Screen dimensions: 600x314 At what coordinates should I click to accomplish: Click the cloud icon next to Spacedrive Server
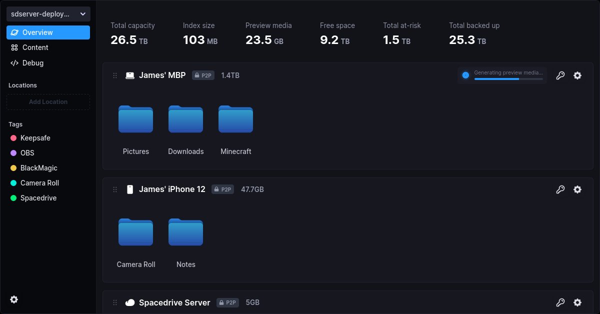click(x=130, y=302)
